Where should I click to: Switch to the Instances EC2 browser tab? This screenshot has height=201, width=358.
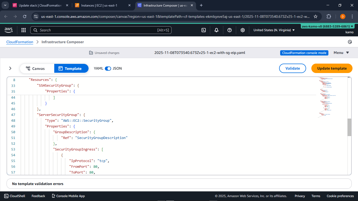tap(100, 5)
